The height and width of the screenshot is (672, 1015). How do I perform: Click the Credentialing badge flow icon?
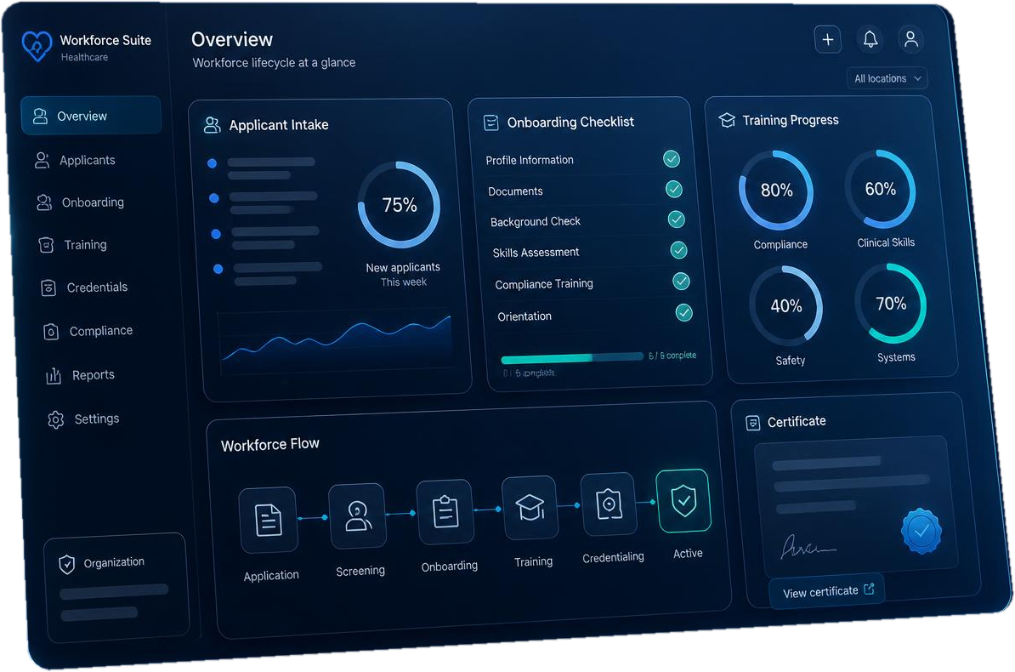pos(609,504)
